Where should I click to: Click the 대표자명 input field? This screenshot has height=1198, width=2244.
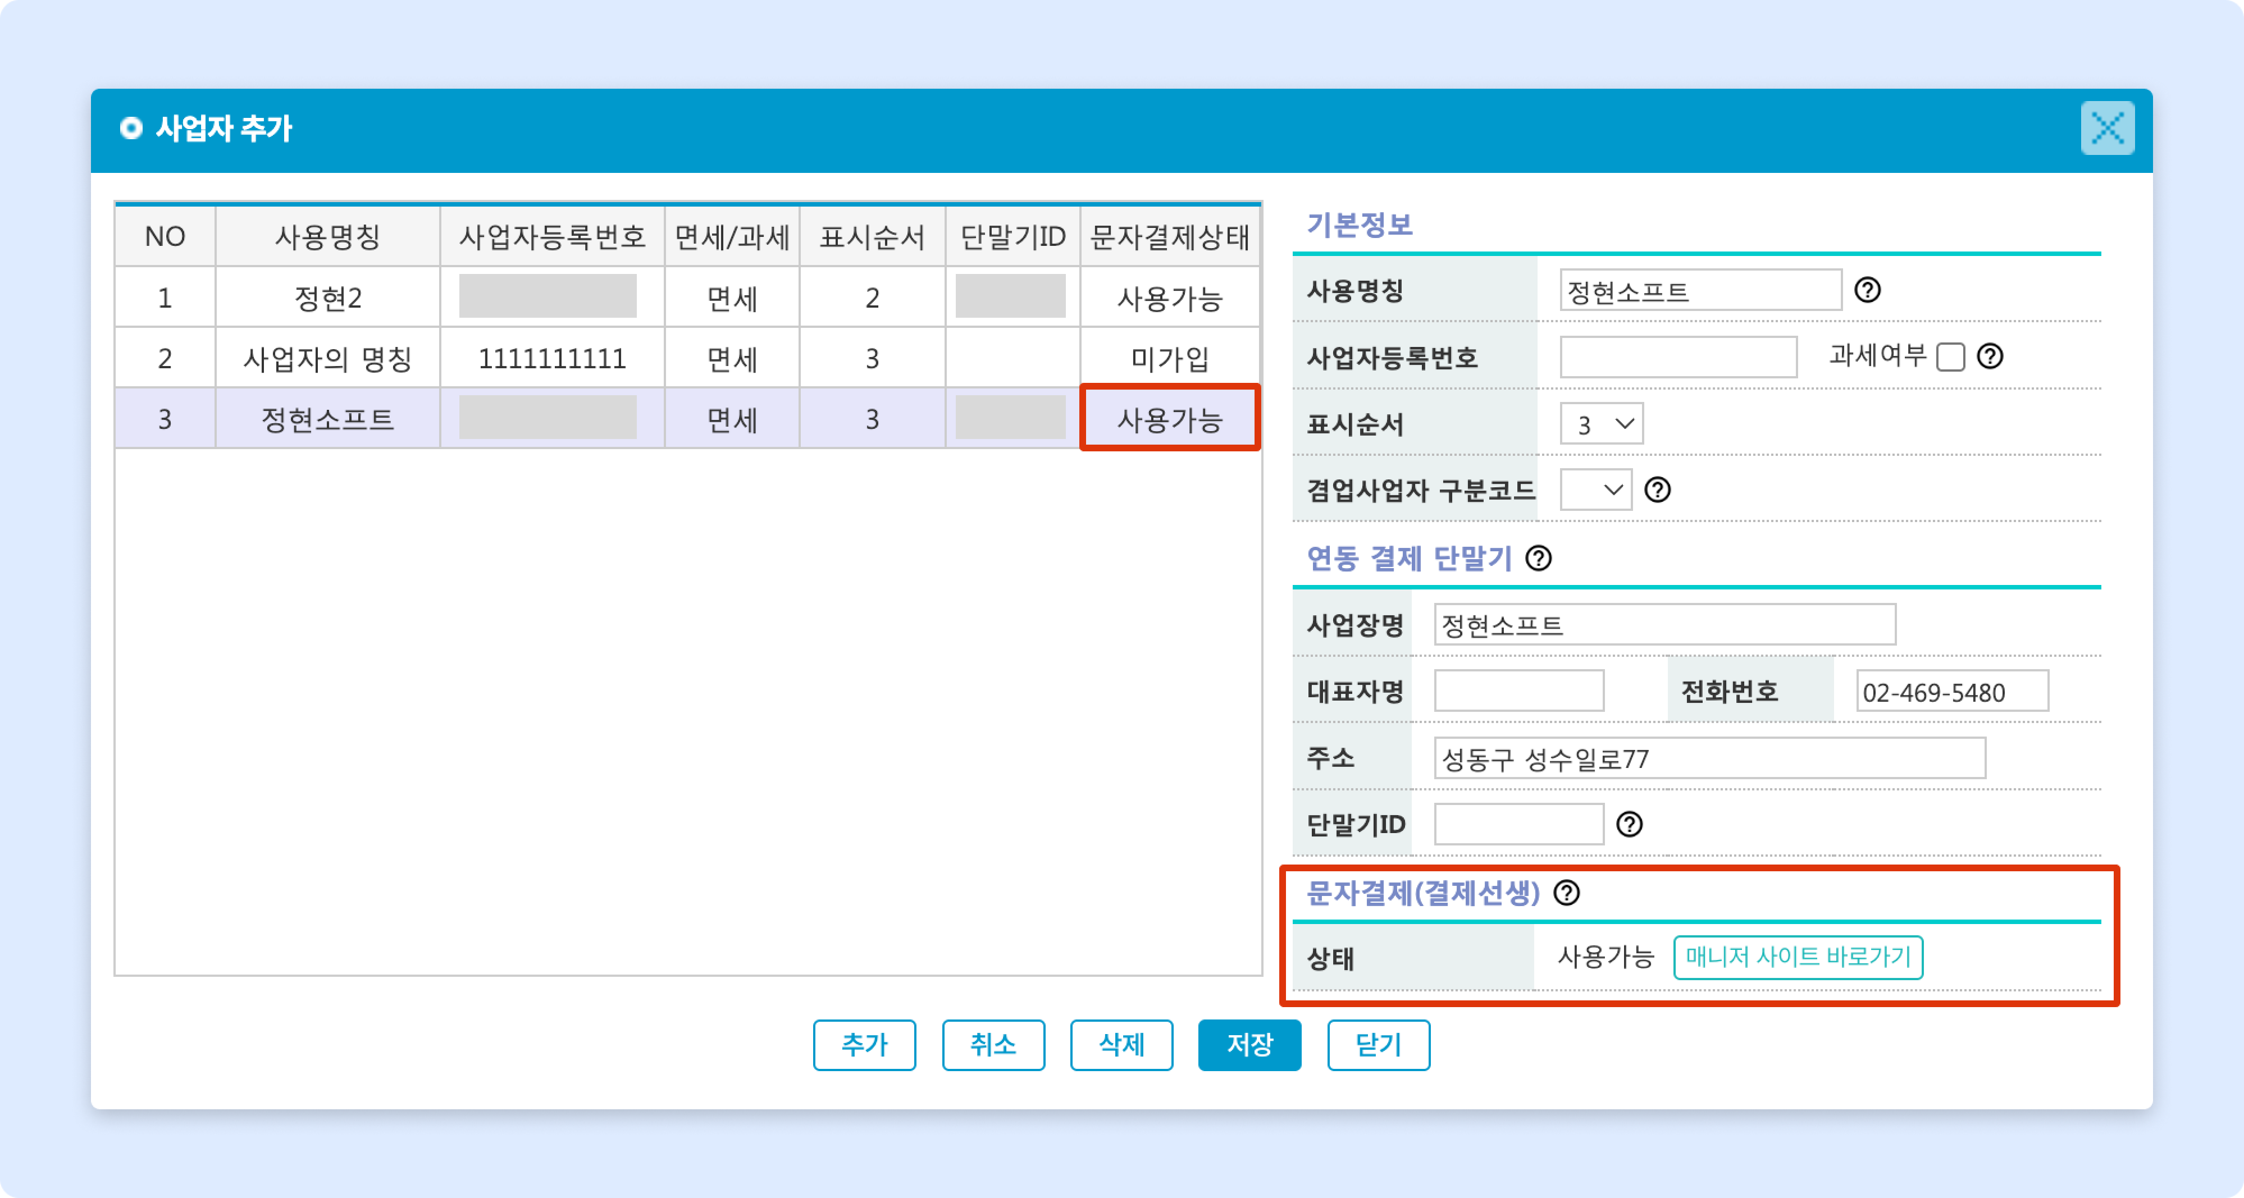1518,691
